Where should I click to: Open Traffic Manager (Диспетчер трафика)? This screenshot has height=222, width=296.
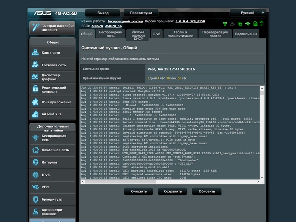53,77
